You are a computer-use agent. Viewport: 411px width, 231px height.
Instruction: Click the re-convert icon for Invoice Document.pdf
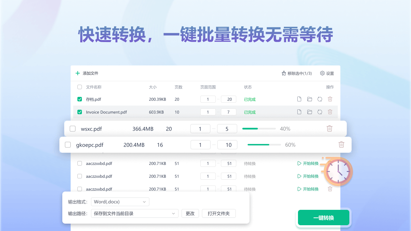click(319, 112)
